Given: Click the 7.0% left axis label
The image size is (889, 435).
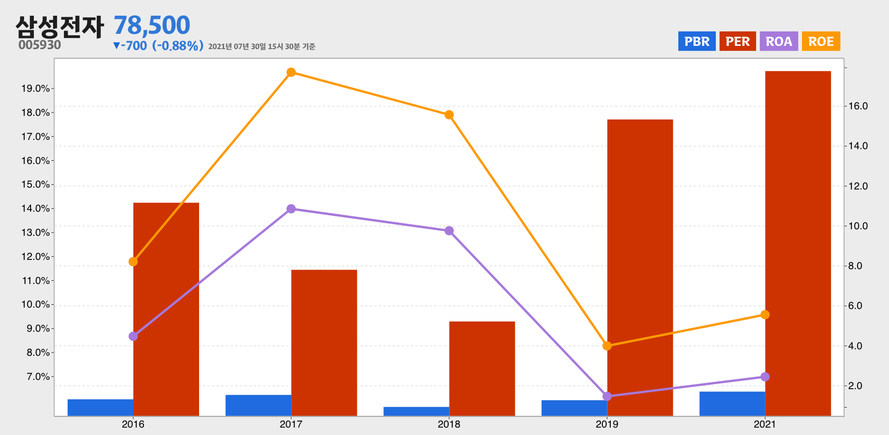Looking at the screenshot, I should pos(38,377).
